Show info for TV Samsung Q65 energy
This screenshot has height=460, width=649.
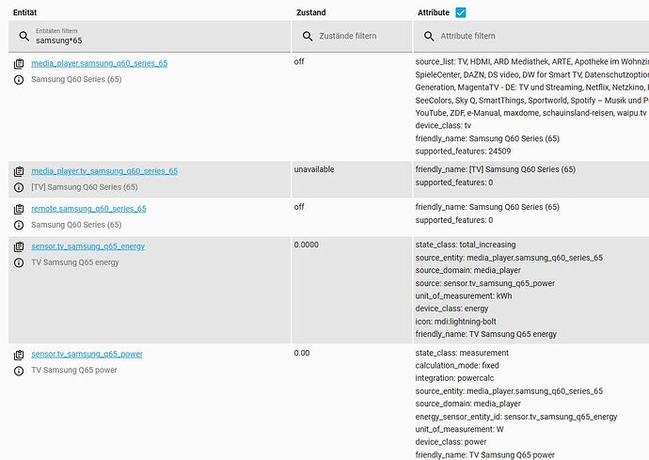click(19, 262)
